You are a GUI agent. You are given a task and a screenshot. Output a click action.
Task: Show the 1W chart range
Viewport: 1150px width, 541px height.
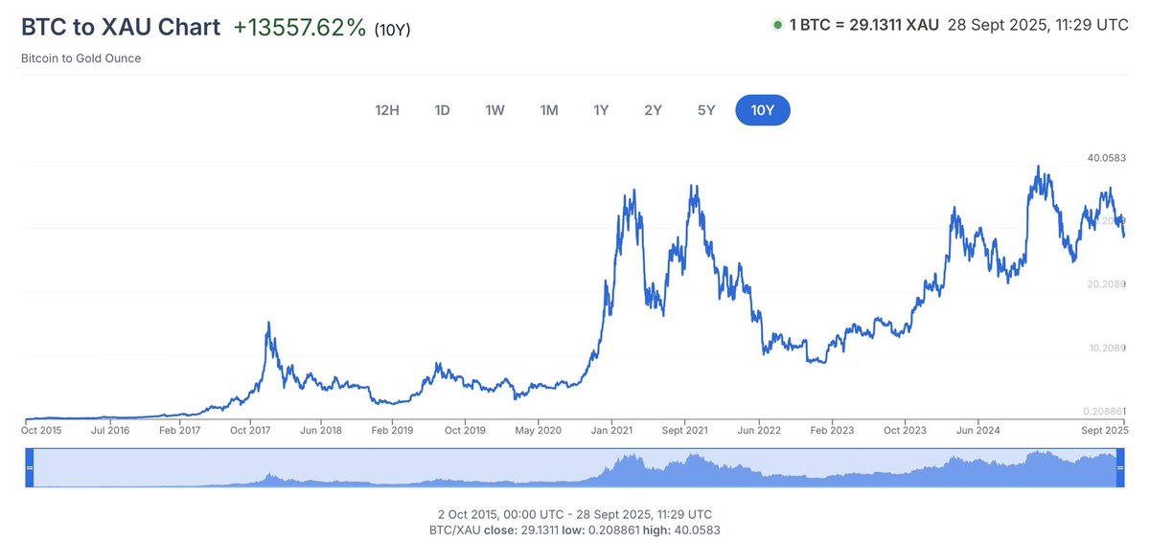click(494, 110)
